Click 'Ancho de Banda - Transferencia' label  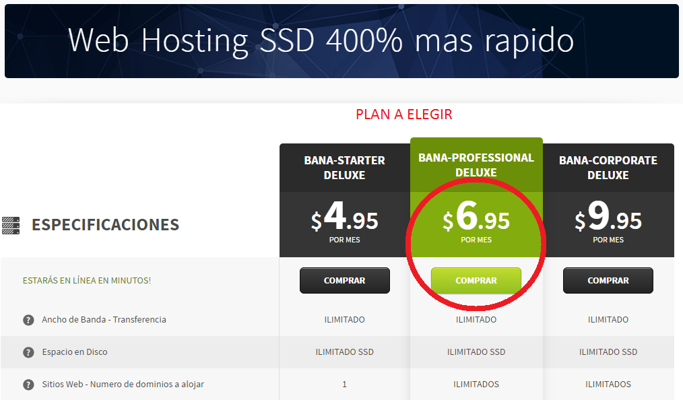pos(104,319)
